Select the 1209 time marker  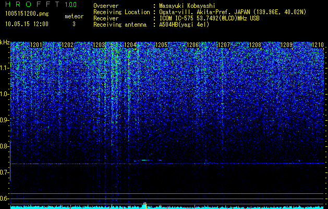point(286,45)
